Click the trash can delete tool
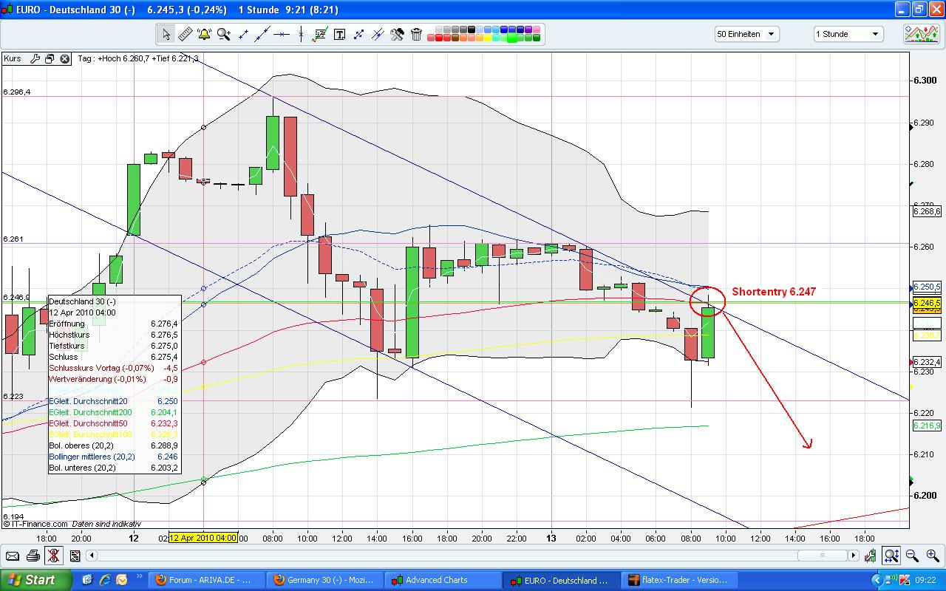This screenshot has width=946, height=591. coord(416,34)
